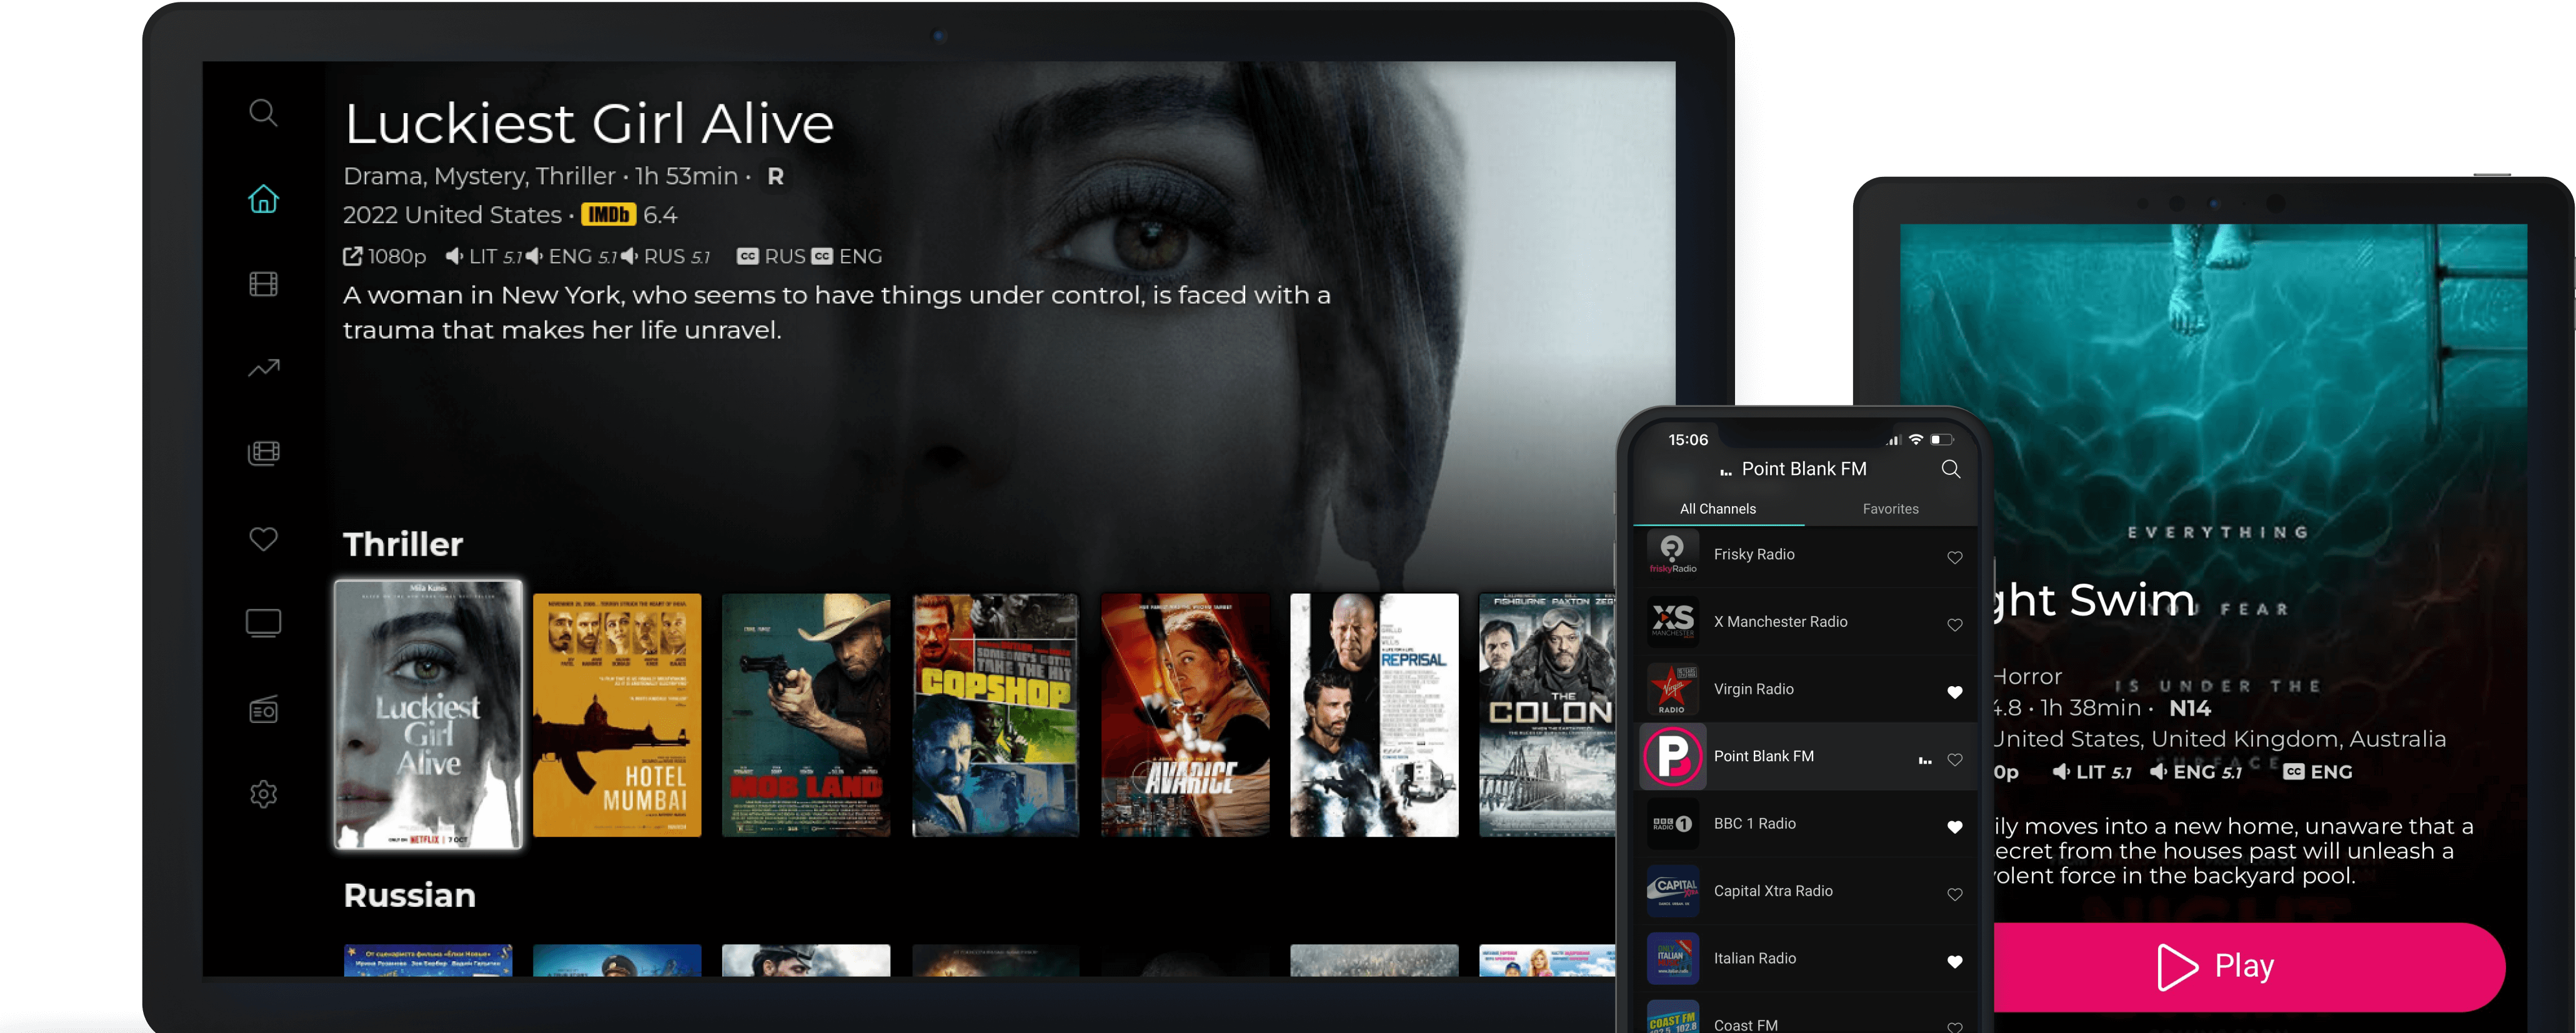Tap the search icon in phone app
The width and height of the screenshot is (2576, 1033).
coord(1950,469)
